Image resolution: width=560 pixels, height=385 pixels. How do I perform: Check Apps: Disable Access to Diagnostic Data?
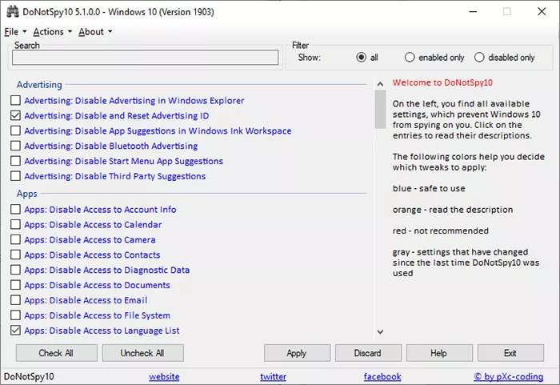point(15,270)
